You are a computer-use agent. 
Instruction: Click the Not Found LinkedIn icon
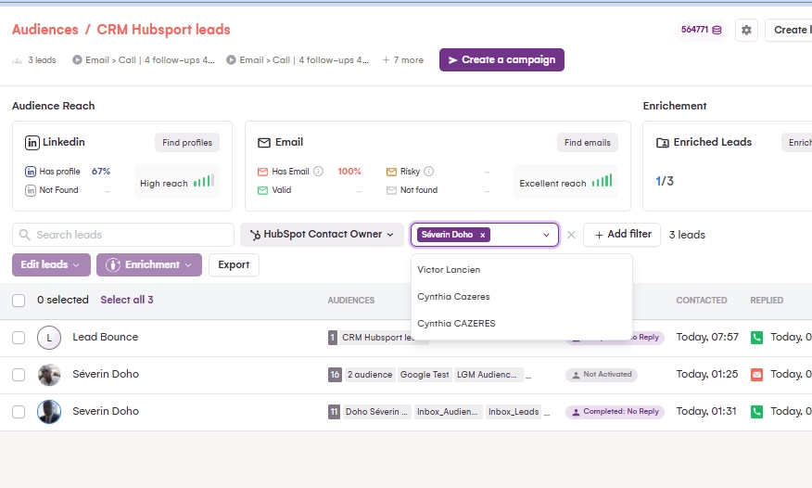point(31,190)
